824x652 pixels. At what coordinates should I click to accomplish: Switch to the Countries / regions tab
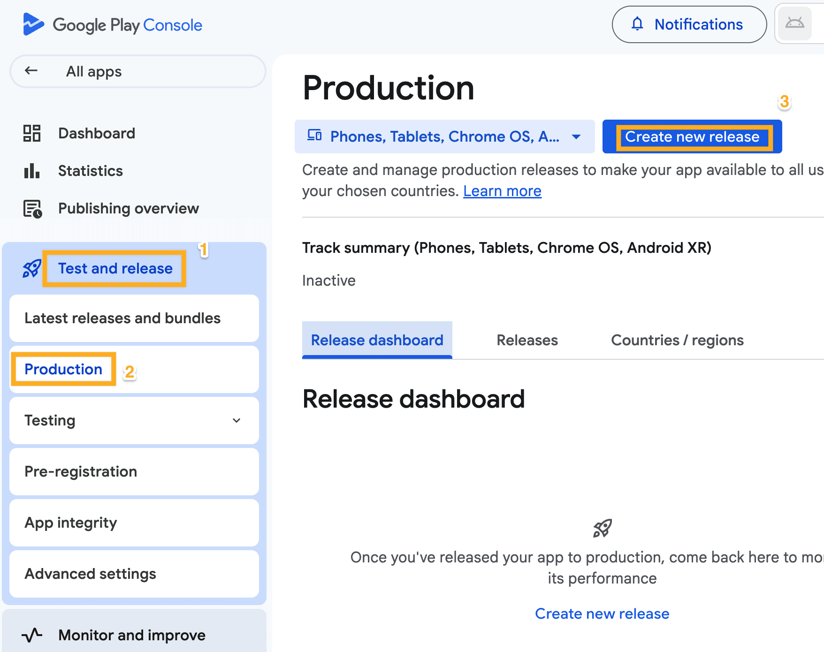pyautogui.click(x=677, y=340)
